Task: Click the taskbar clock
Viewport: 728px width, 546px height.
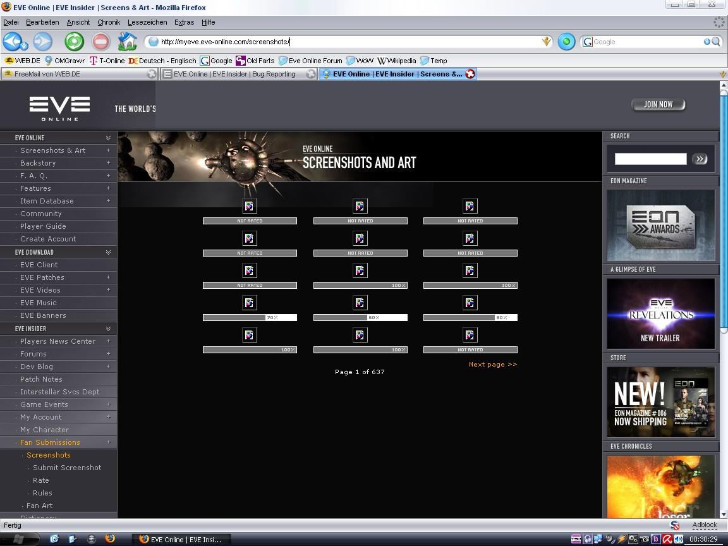Action: (x=703, y=539)
